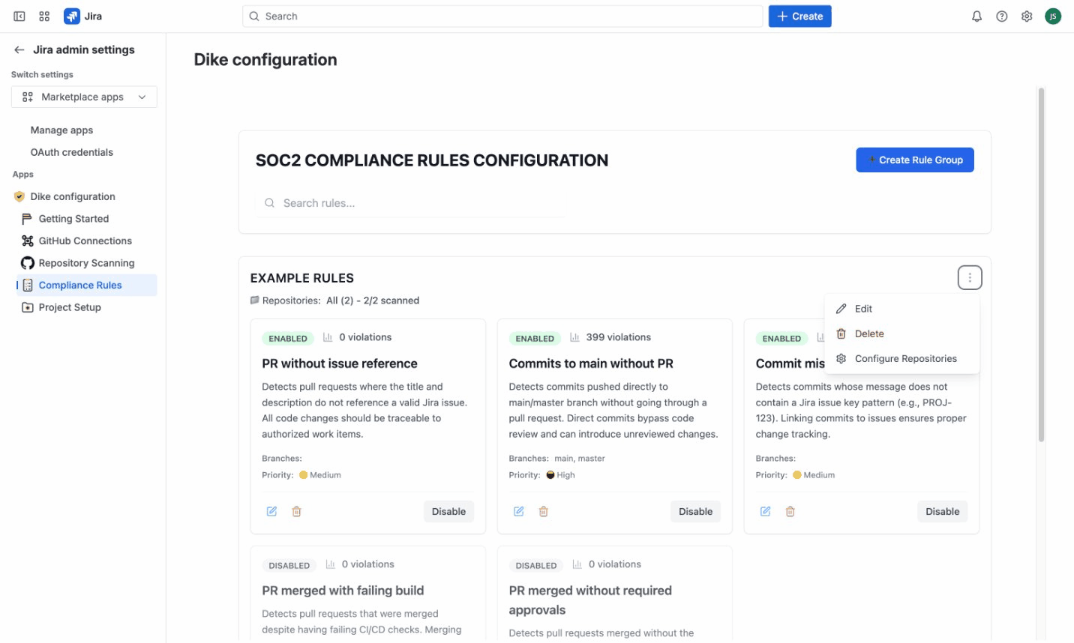
Task: Collapse the sidebar using the panel icon
Action: pos(19,16)
